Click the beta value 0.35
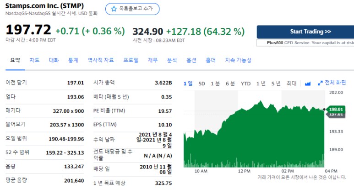This screenshot has height=194, width=354. point(167,97)
